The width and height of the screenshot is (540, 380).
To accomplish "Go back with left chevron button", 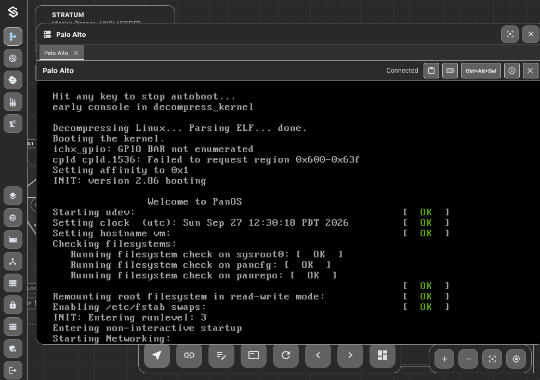I will pos(318,355).
